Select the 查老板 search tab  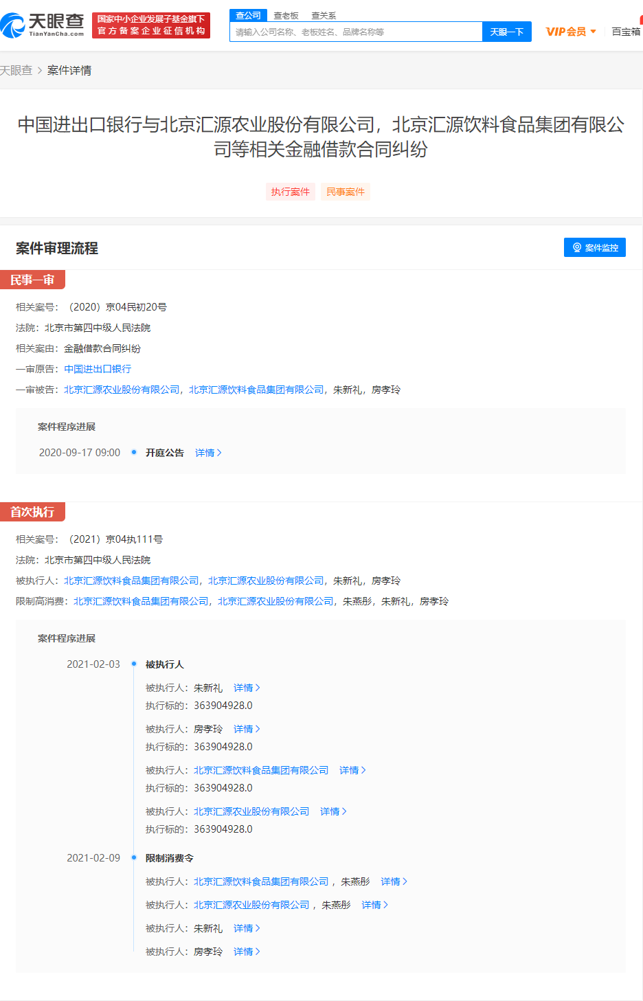[x=286, y=15]
